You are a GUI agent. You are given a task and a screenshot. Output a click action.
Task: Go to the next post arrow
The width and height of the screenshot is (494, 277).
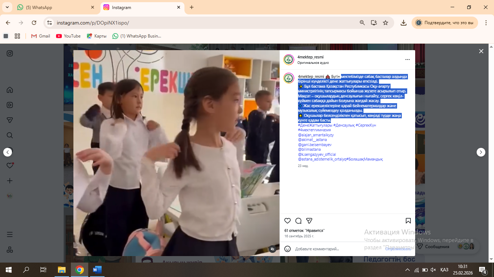point(481,152)
